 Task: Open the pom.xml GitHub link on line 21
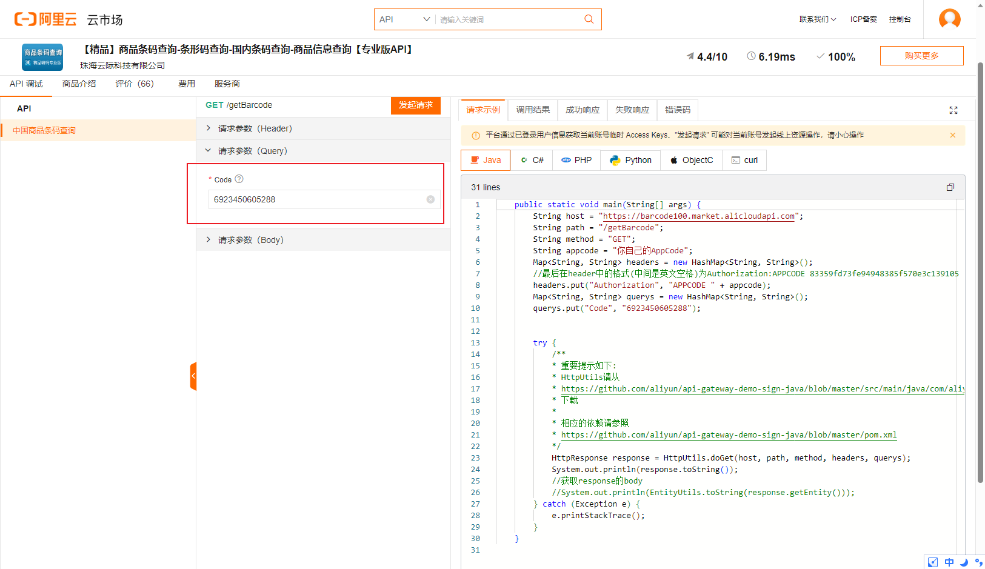[x=729, y=434]
